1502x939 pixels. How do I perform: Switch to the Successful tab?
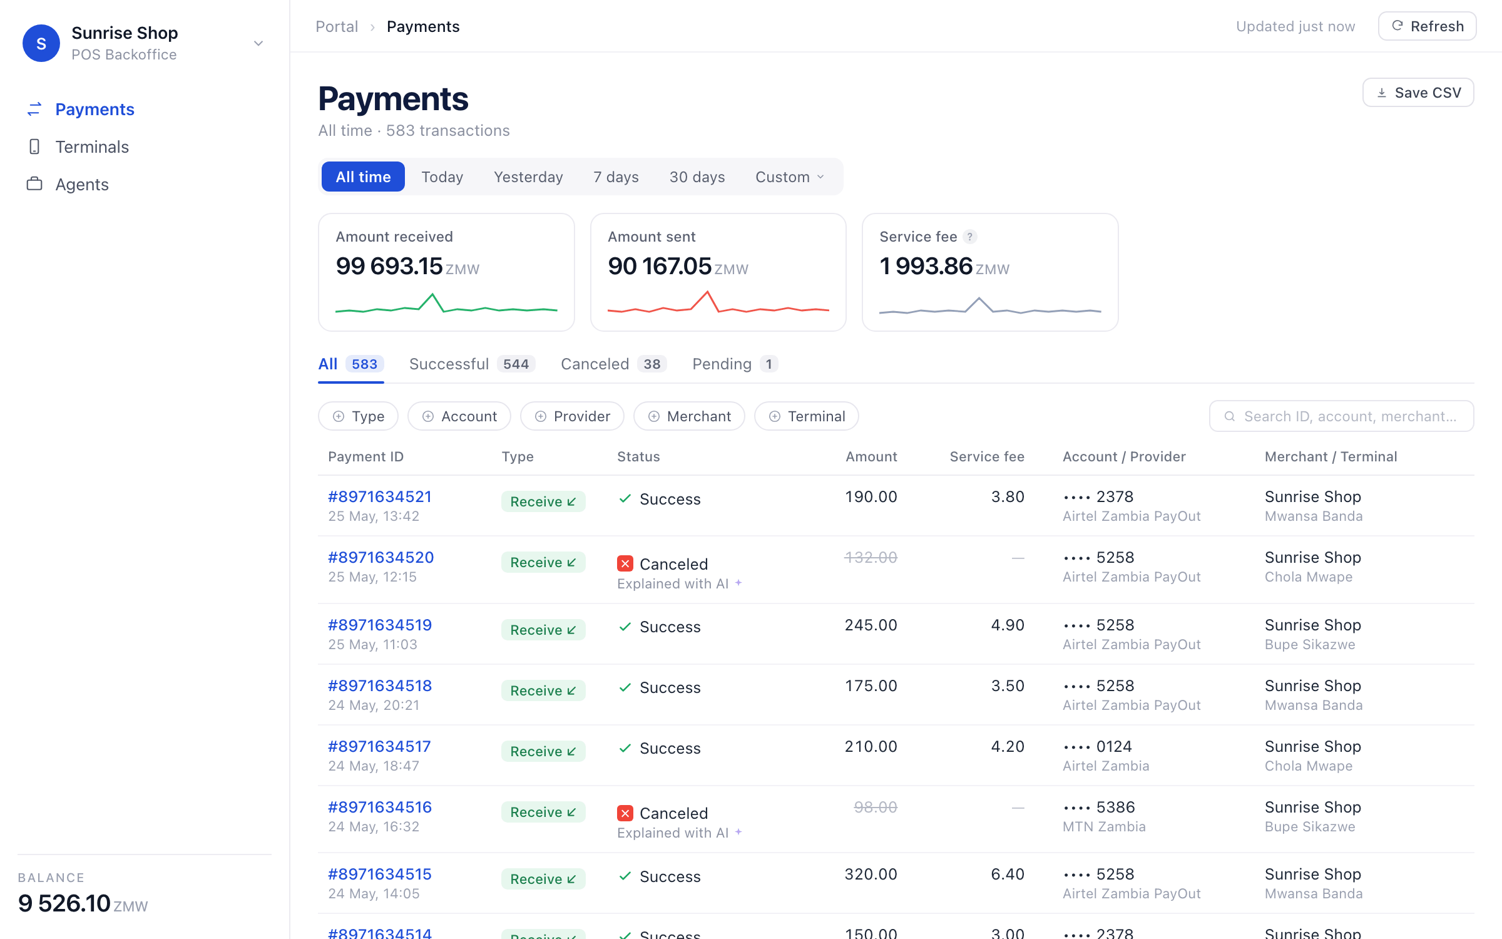(472, 364)
